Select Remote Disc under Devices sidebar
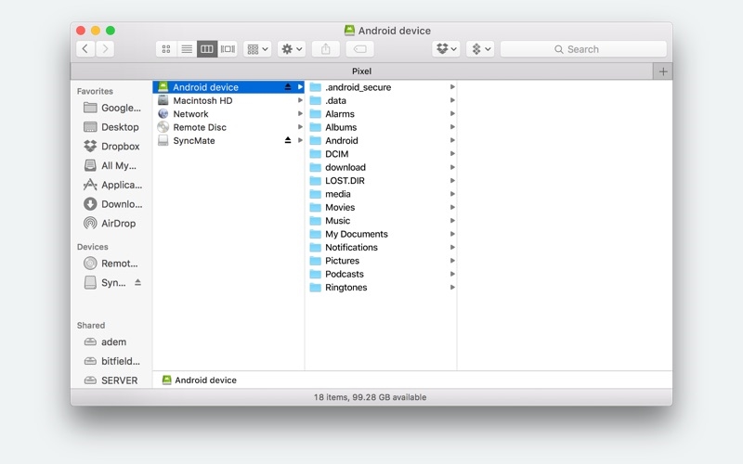 point(111,264)
